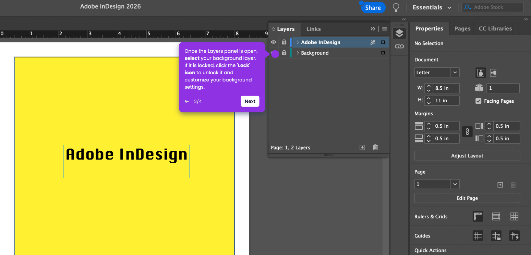Click the number of pages field
This screenshot has height=255, width=531.
[503, 88]
